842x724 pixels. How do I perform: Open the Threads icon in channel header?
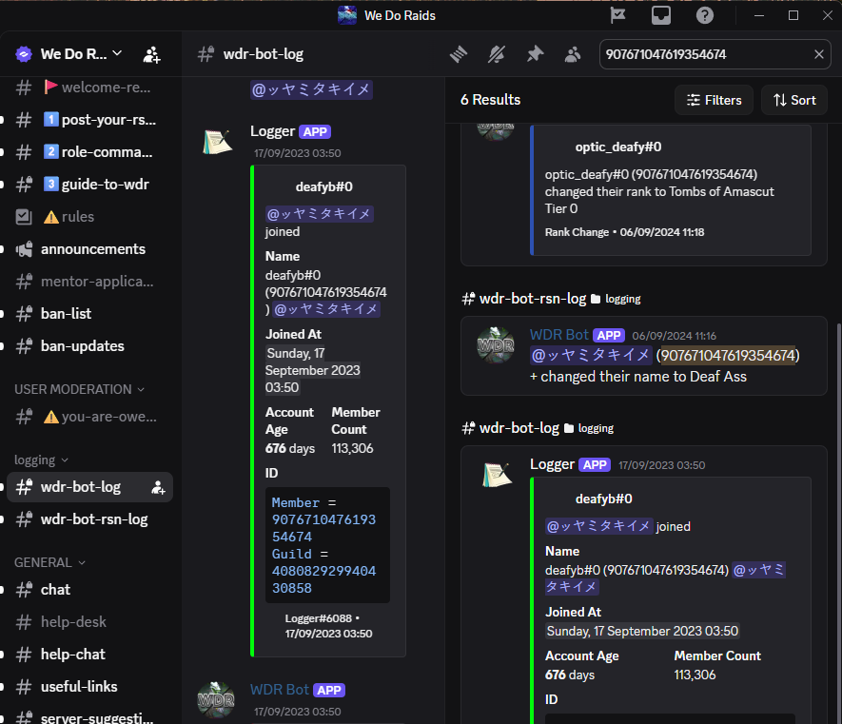[x=460, y=54]
